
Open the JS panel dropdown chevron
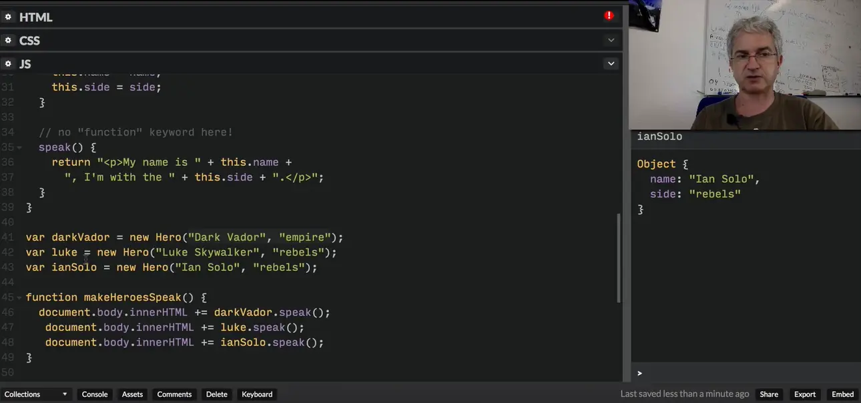(611, 63)
